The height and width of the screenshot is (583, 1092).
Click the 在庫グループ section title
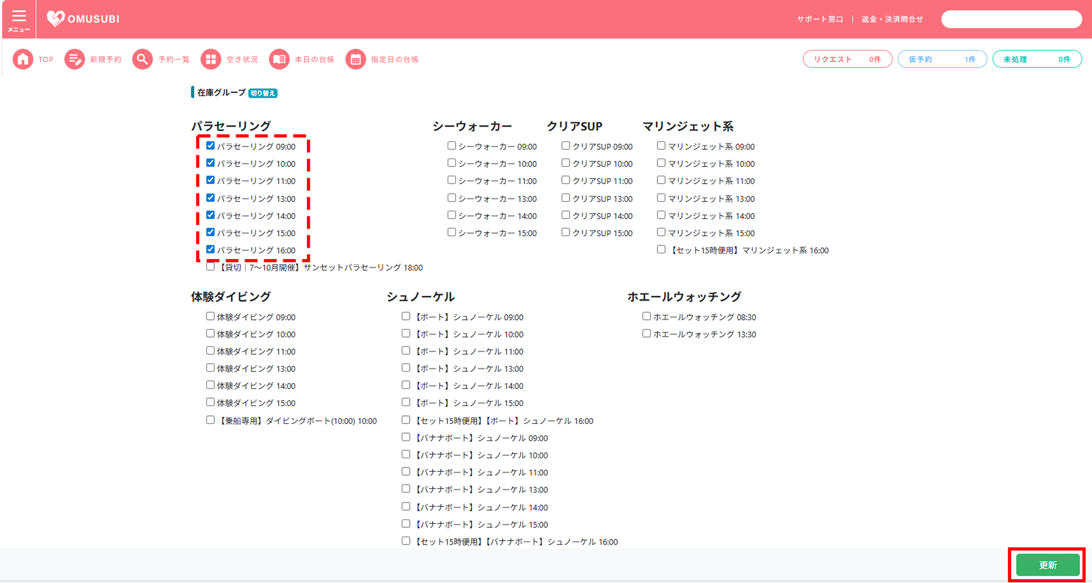click(x=221, y=92)
